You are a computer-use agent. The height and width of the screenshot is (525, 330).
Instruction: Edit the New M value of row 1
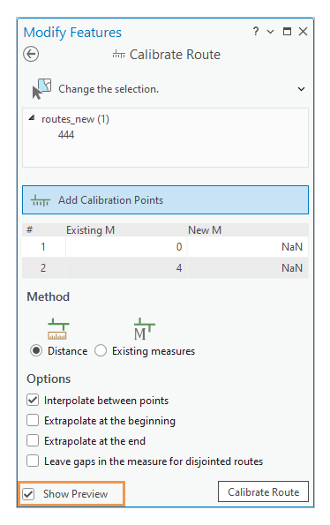(247, 247)
